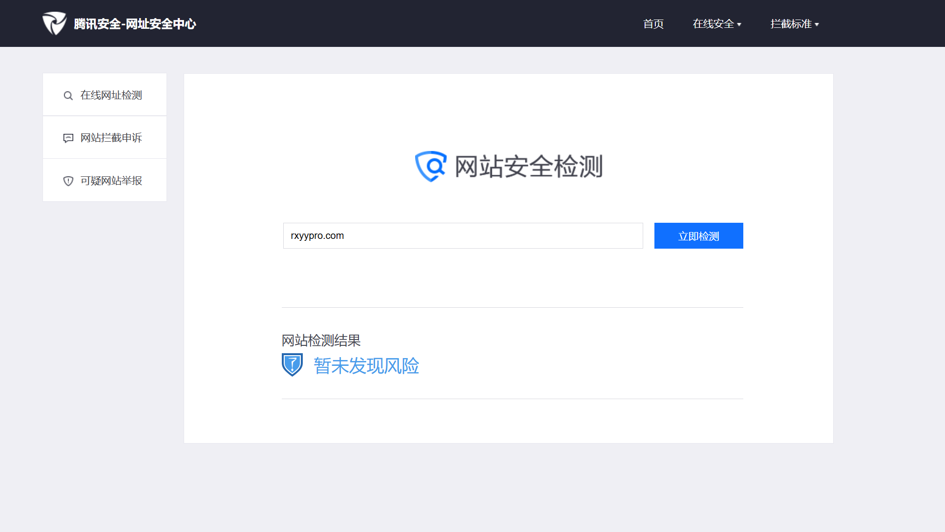Select 在线网址检测 in the sidebar

pos(111,95)
